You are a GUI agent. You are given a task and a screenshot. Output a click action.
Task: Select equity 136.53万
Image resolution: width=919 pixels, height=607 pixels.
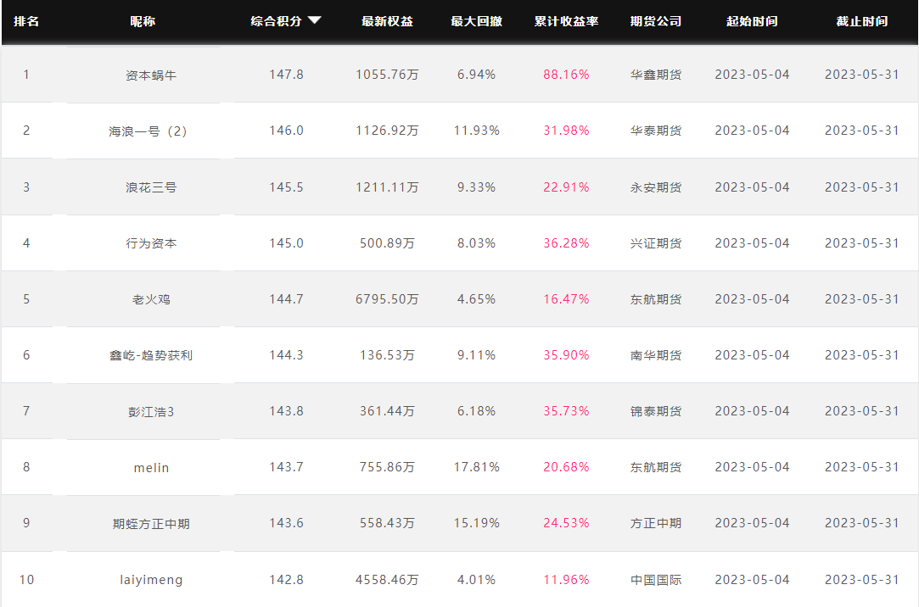(x=387, y=354)
